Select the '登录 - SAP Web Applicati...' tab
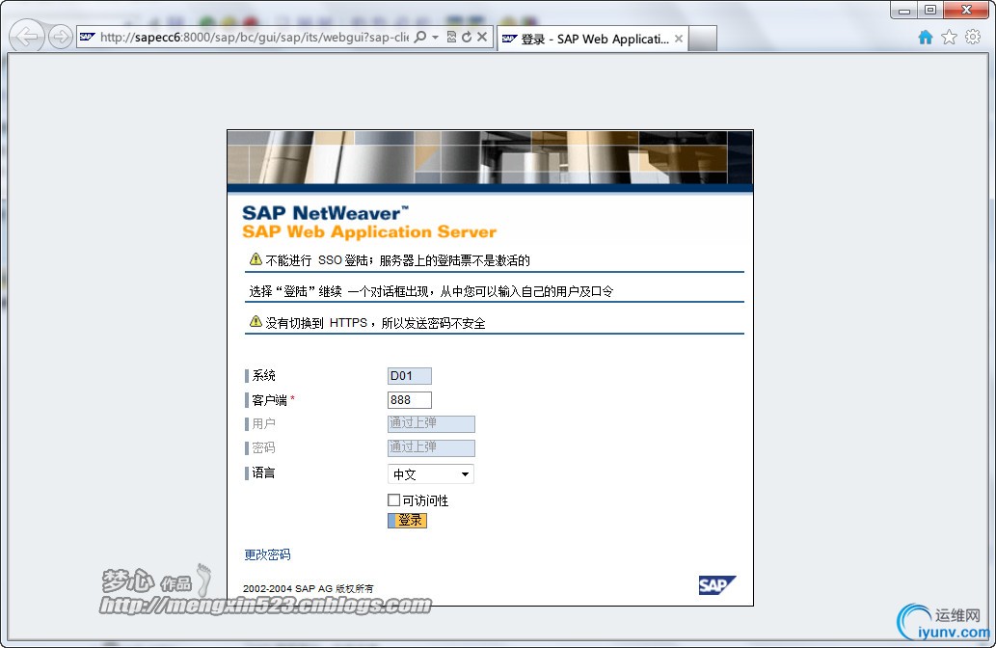 (593, 39)
